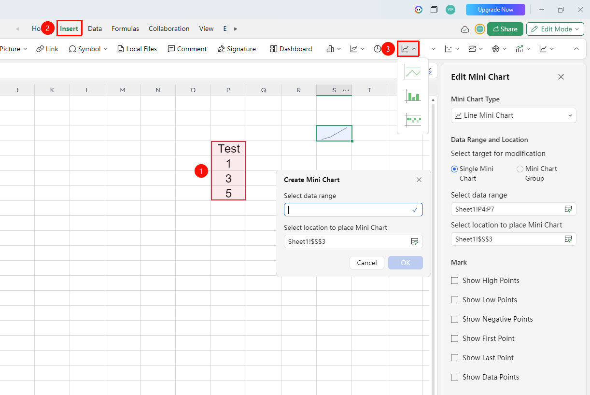Screen dimensions: 590x395
Task: Open the bar chart dropdown
Action: (334, 49)
